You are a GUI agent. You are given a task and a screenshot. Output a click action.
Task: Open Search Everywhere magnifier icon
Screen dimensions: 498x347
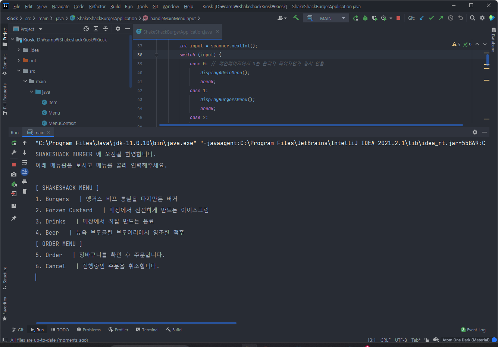coord(473,18)
